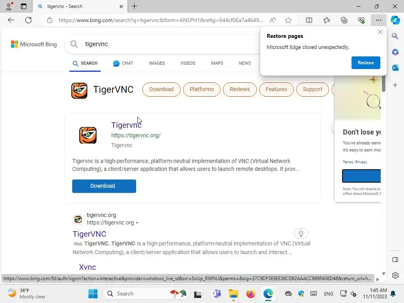Screen dimensions: 404x303
Task: Open Outlook in the sidebar
Action: (x=395, y=68)
